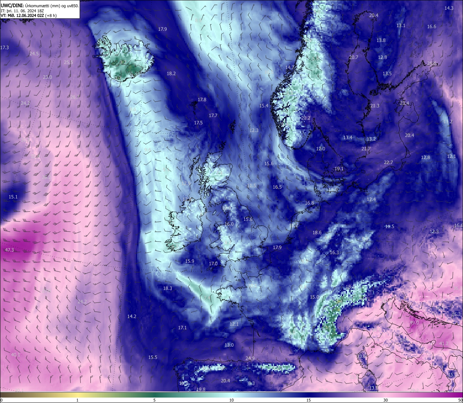Select the 12.4 value
The height and width of the screenshot is (403, 463).
[x=371, y=199]
